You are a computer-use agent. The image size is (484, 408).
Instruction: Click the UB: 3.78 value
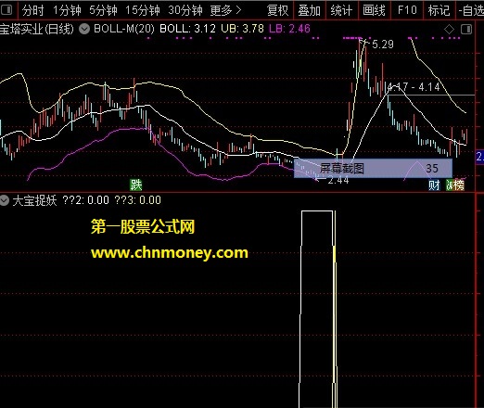pyautogui.click(x=243, y=29)
